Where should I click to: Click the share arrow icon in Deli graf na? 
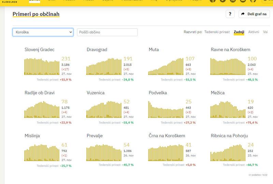243,14
